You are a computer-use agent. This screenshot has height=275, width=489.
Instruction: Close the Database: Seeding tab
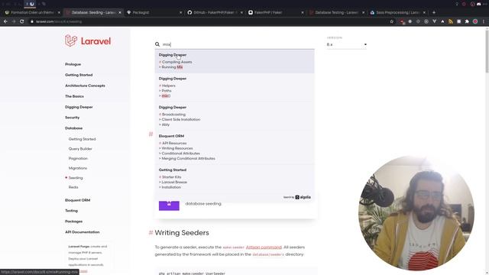pyautogui.click(x=120, y=12)
